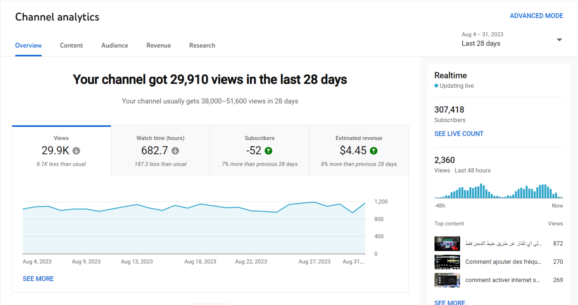Click the green up arrow beside Estimated revenue
This screenshot has width=578, height=305.
374,151
